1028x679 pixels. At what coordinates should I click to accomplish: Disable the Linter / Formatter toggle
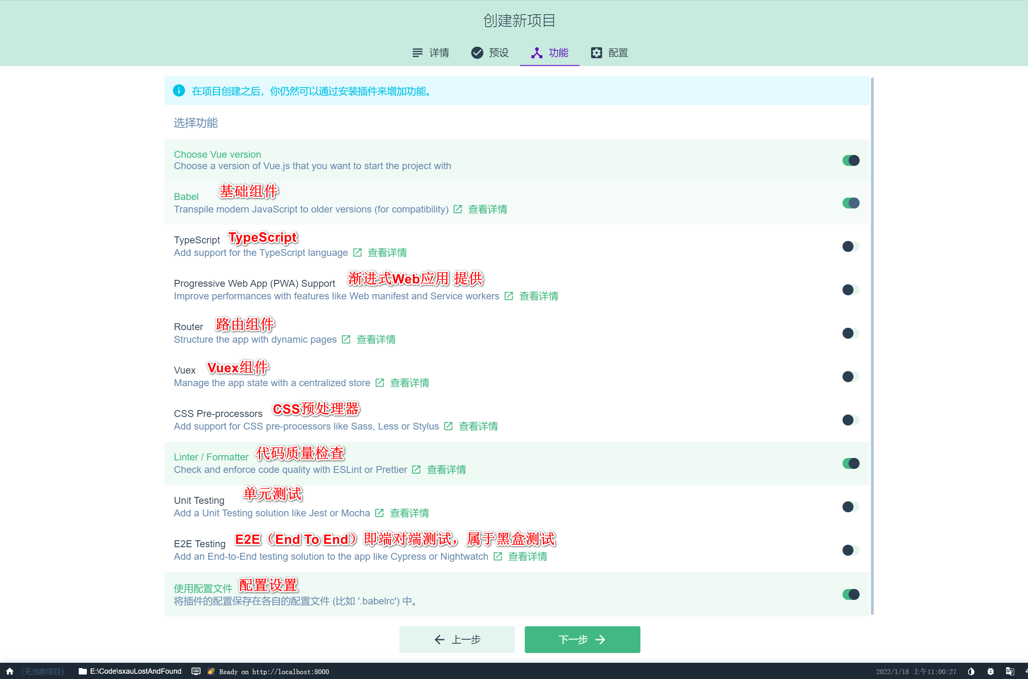850,463
